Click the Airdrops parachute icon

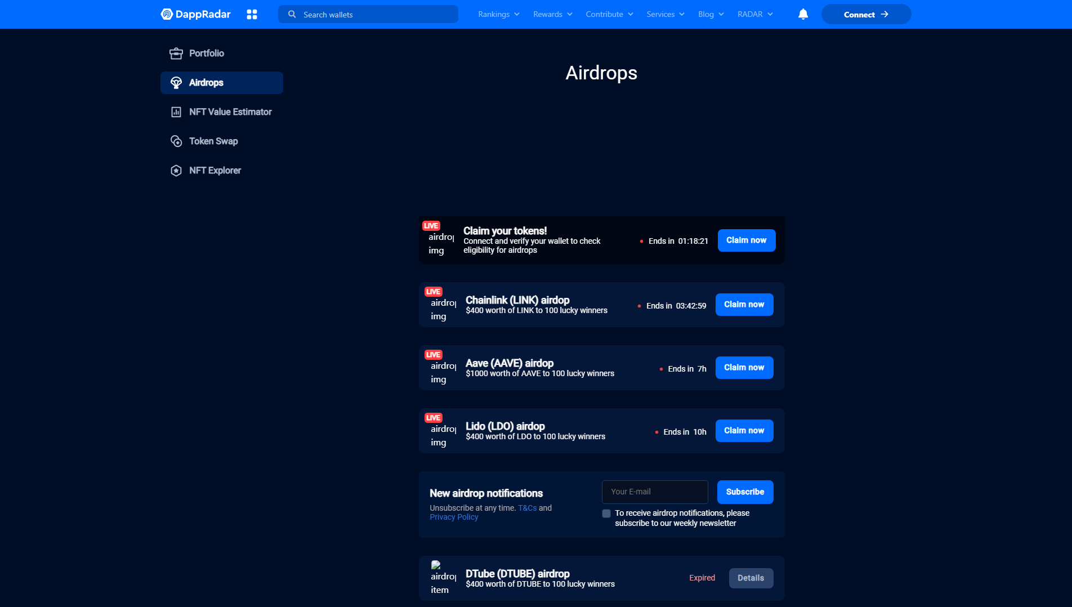pos(176,83)
